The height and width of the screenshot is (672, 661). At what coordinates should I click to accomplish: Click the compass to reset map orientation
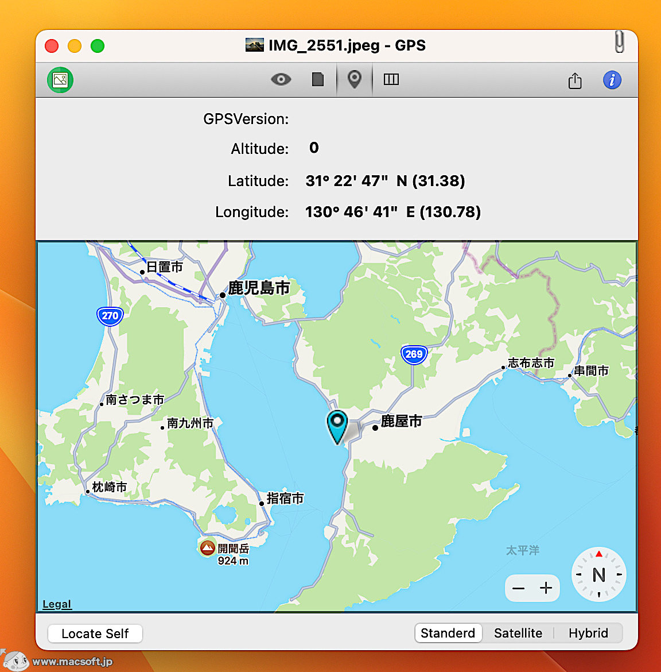click(x=598, y=574)
